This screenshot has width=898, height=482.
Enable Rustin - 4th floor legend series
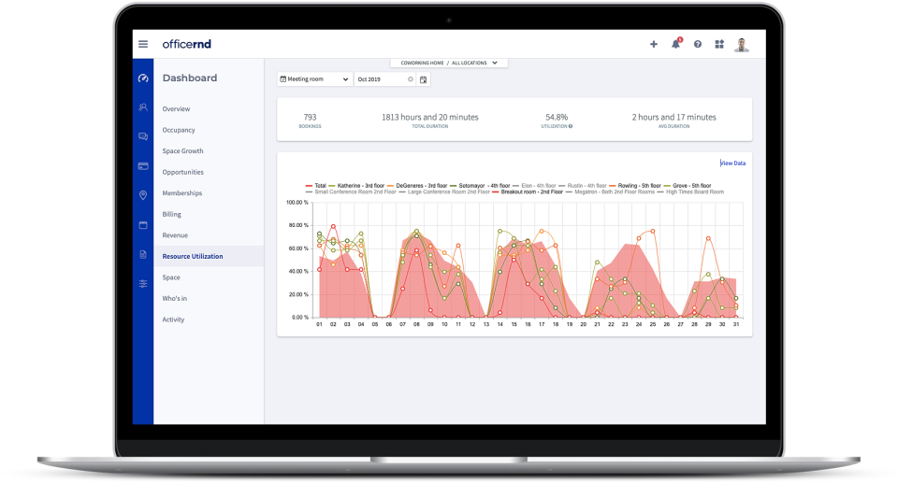[x=583, y=186]
